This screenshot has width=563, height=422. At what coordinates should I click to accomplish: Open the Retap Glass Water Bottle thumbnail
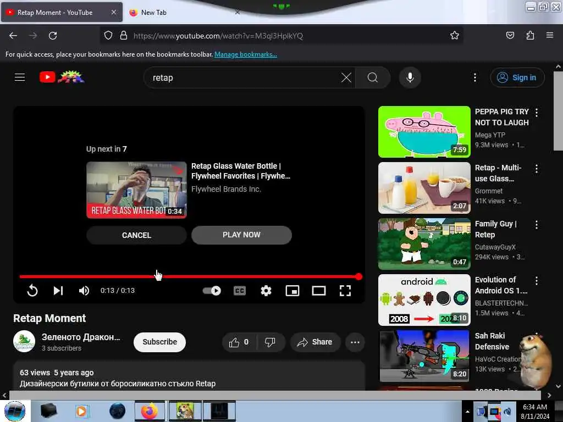point(136,190)
